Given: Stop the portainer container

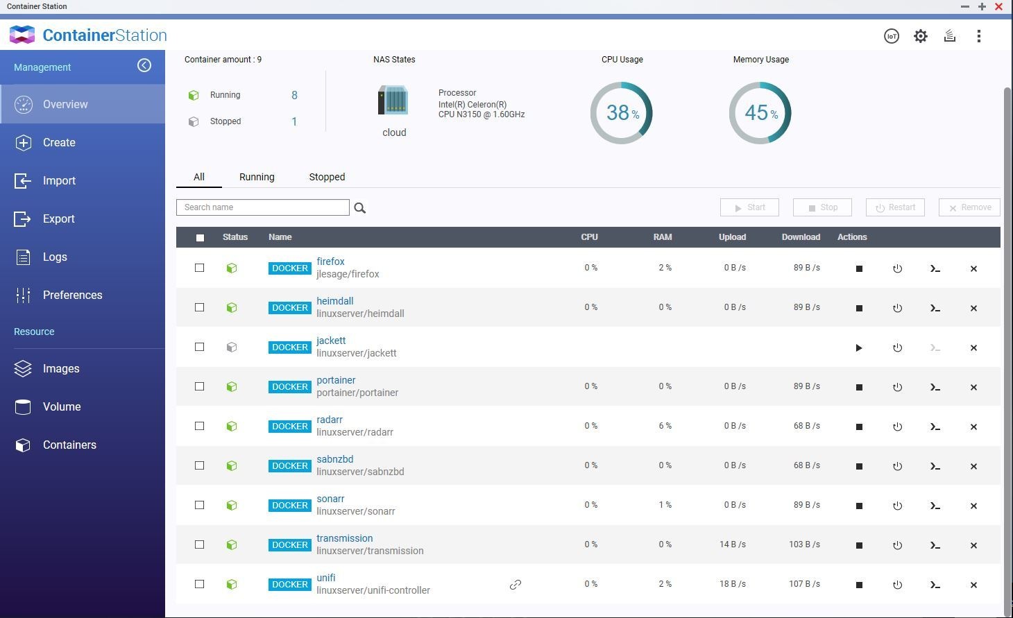Looking at the screenshot, I should coord(859,387).
